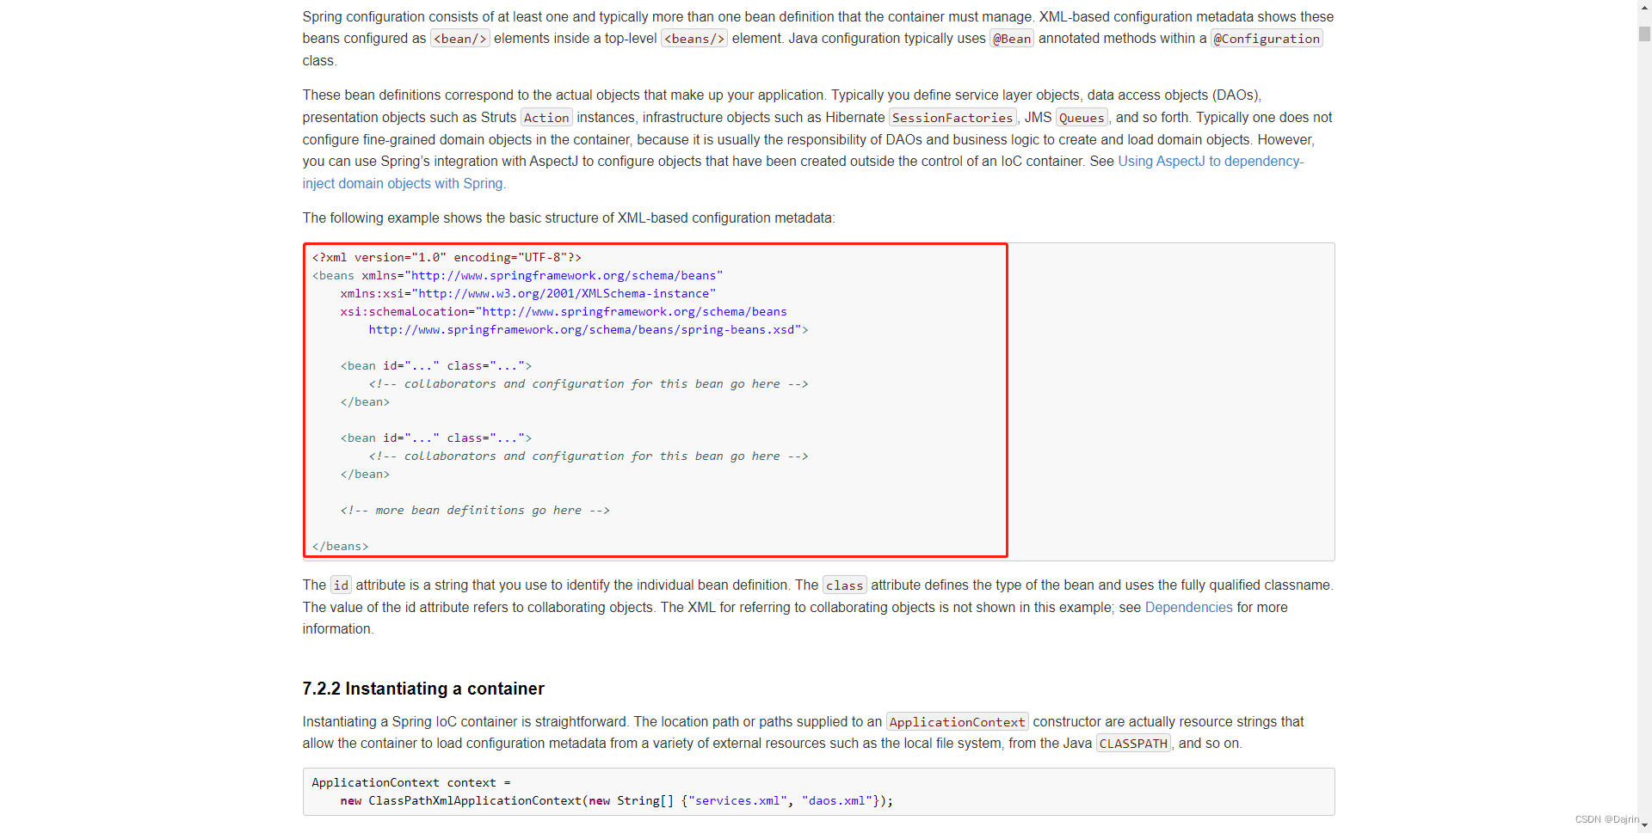1652x833 pixels.
Task: Click the id inline code
Action: tap(341, 585)
